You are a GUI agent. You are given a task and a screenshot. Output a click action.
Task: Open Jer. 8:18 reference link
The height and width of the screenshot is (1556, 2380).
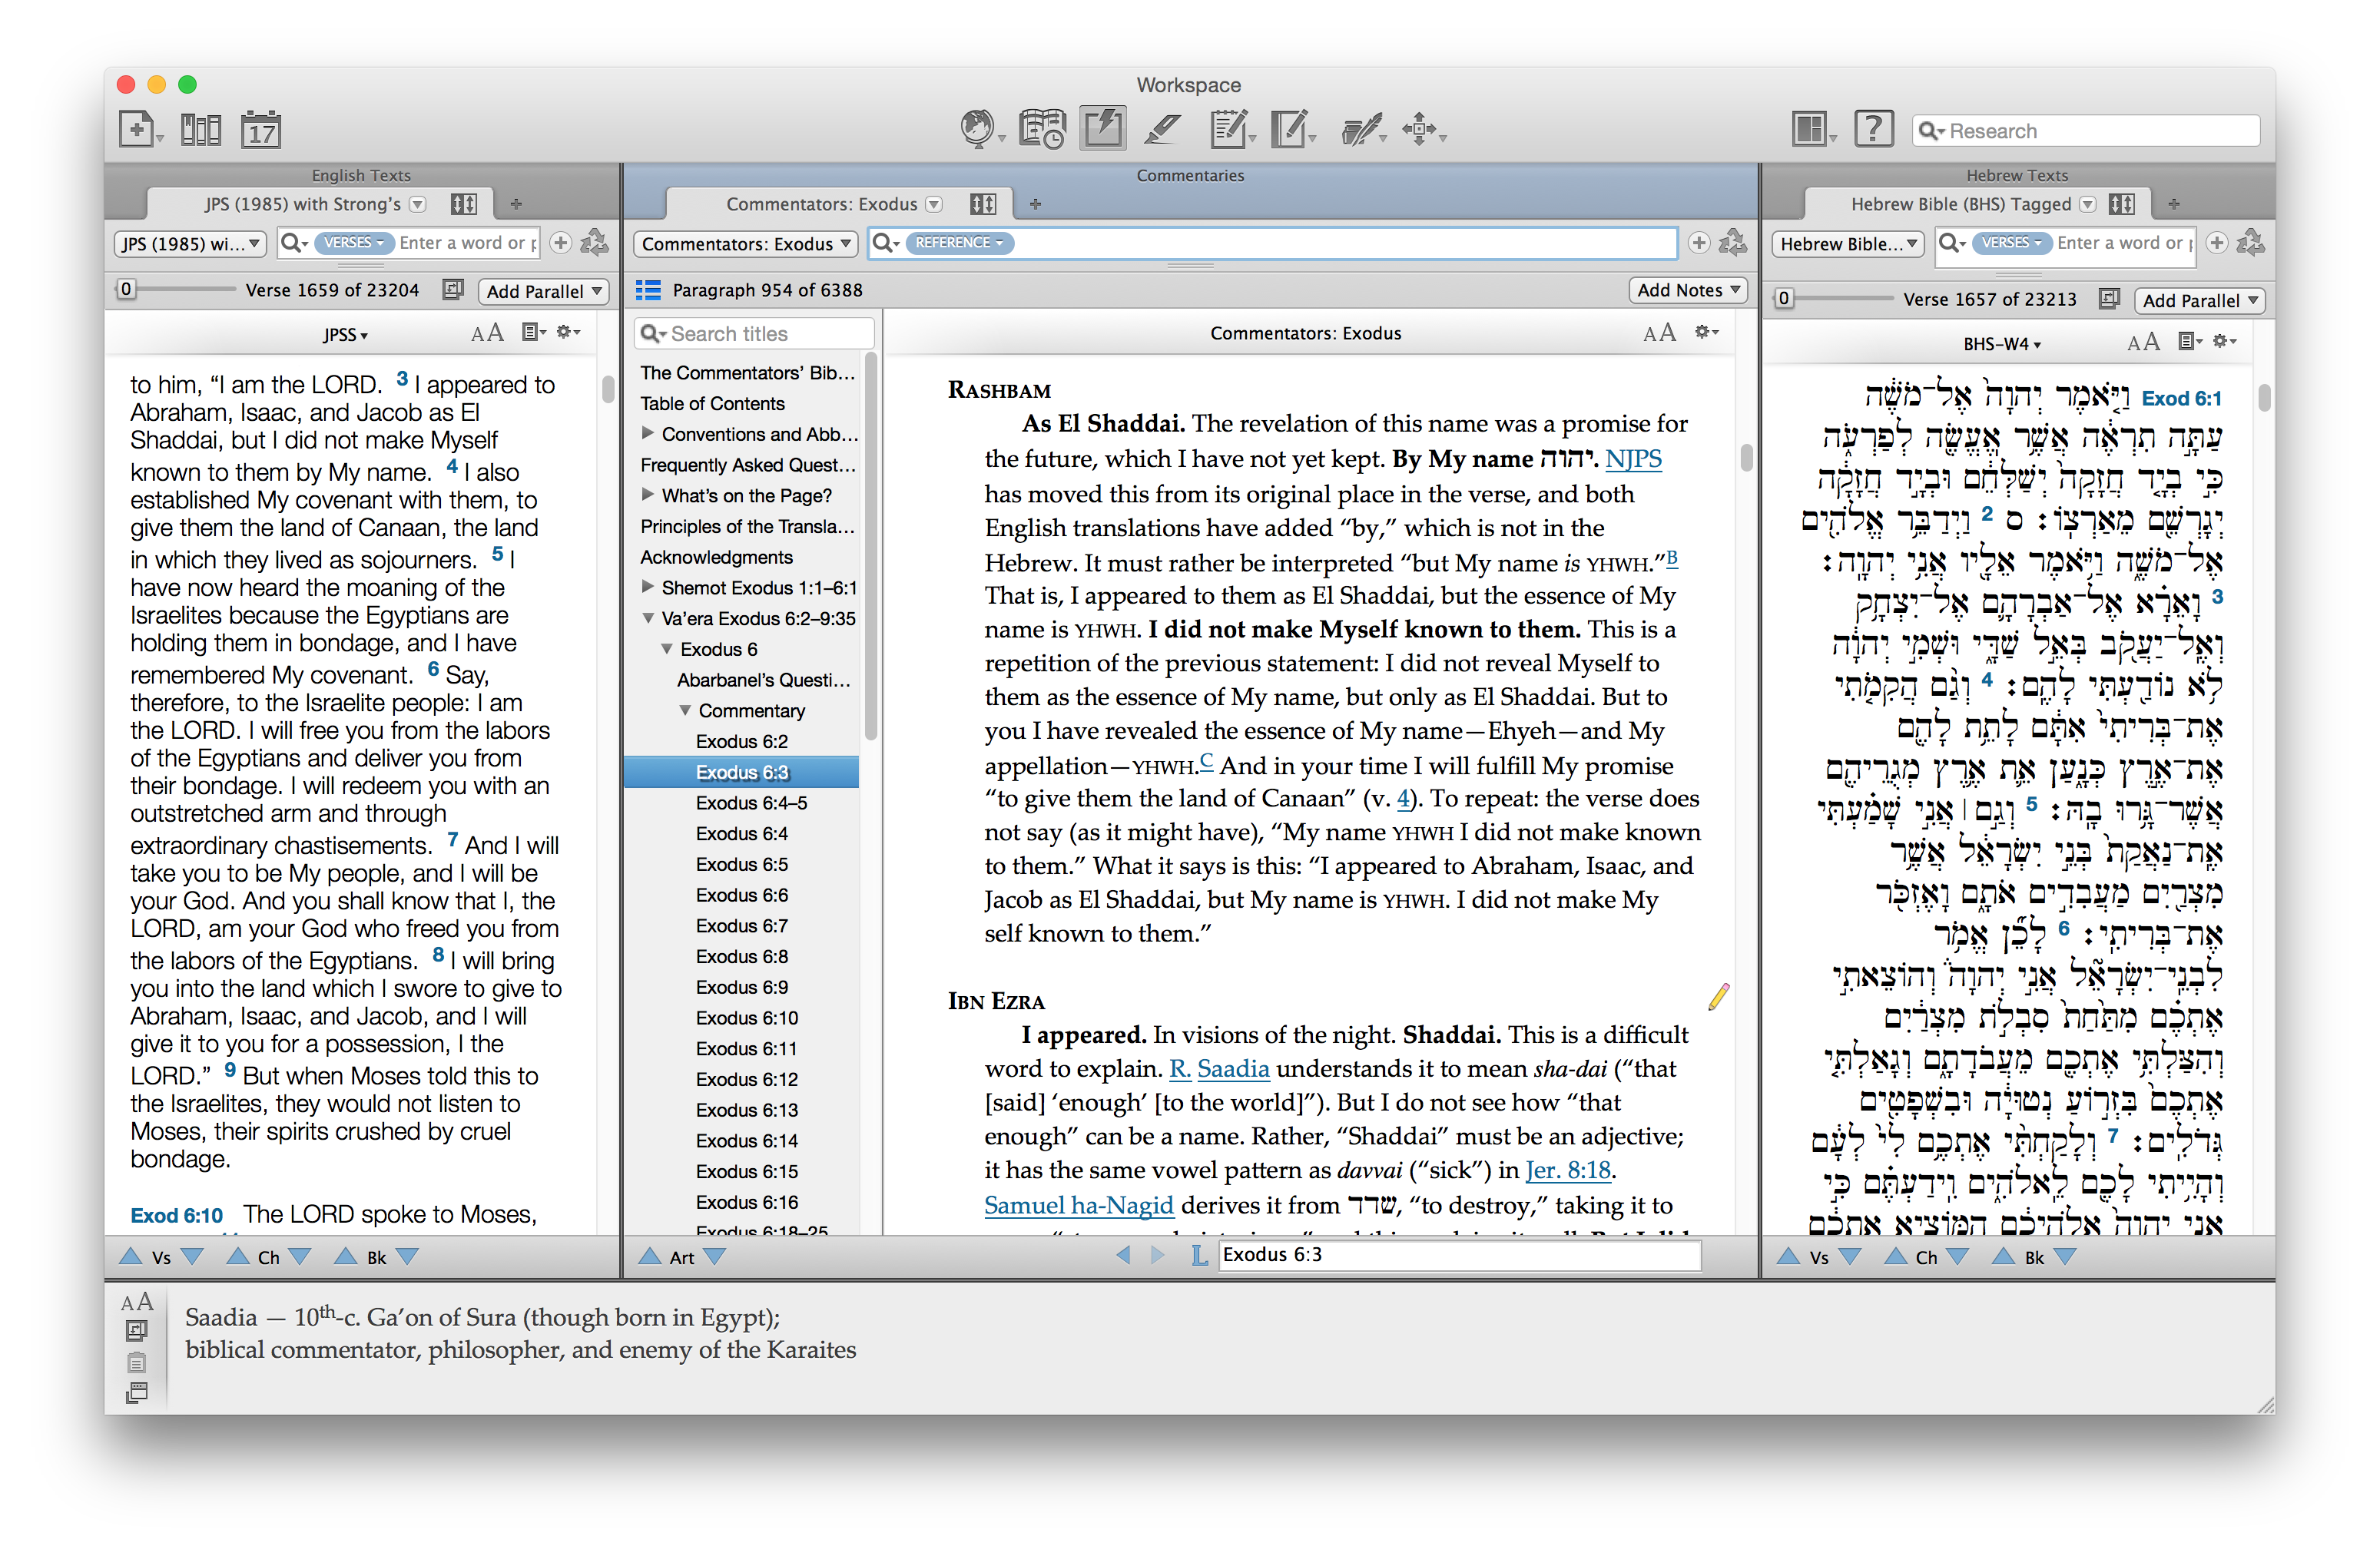pyautogui.click(x=1568, y=1170)
